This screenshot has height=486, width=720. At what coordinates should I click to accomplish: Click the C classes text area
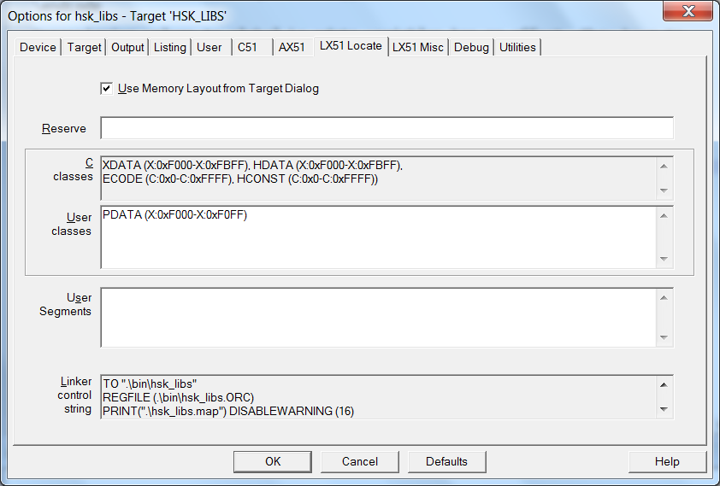point(379,179)
